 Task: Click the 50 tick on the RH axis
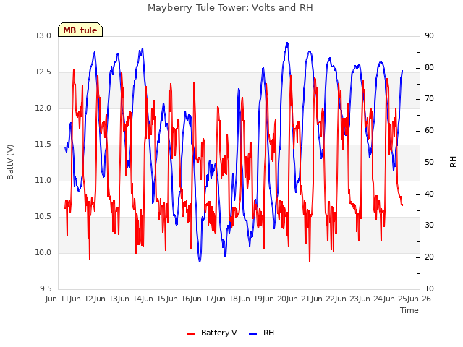pyautogui.click(x=429, y=162)
